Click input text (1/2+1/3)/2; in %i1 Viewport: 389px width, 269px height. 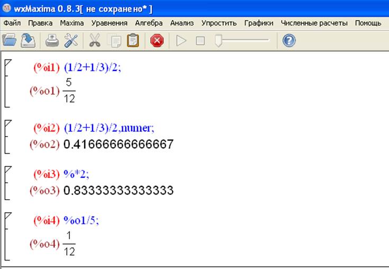(x=93, y=67)
